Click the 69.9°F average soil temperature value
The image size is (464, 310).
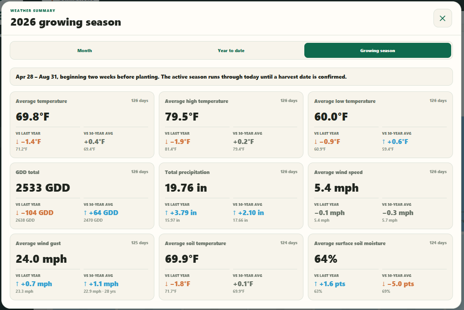point(182,259)
